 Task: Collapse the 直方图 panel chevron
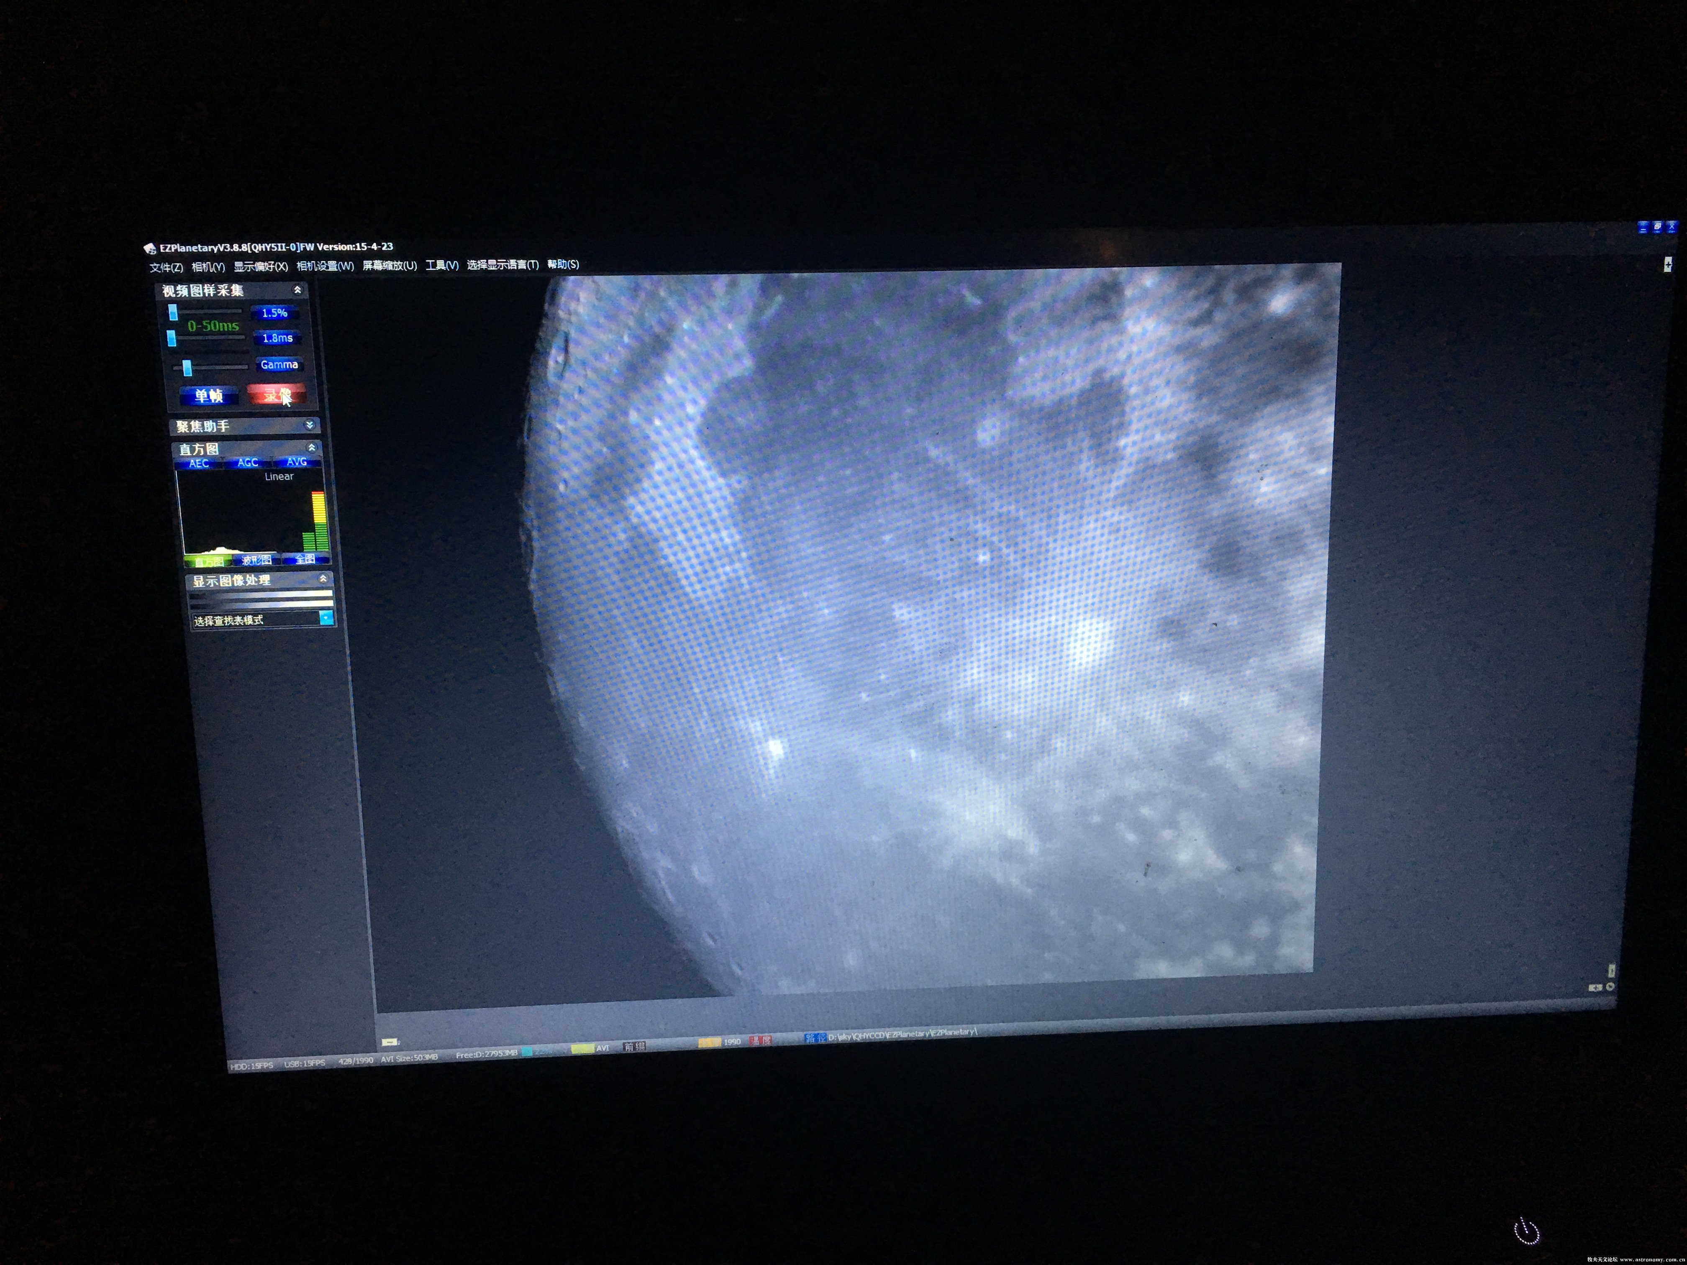tap(312, 448)
